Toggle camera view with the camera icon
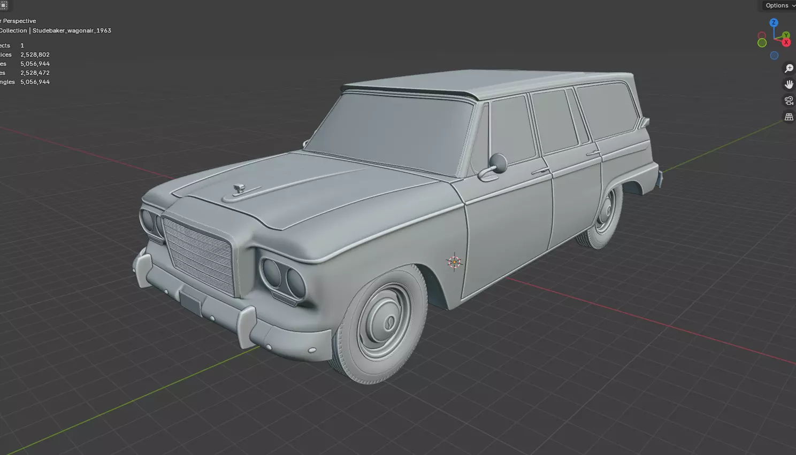The width and height of the screenshot is (796, 455). (x=789, y=101)
